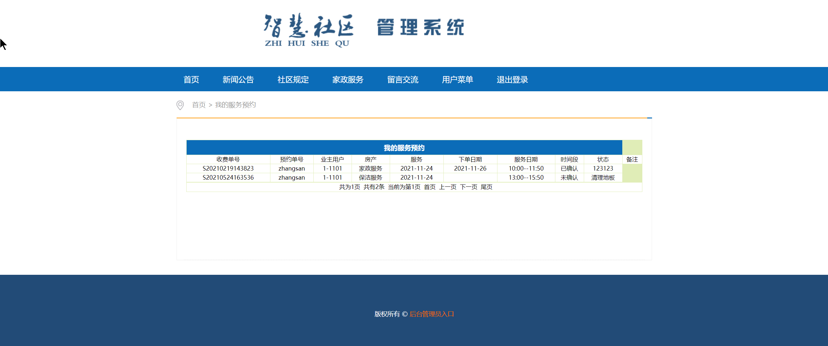Click 退出登录 to log out

(x=512, y=80)
